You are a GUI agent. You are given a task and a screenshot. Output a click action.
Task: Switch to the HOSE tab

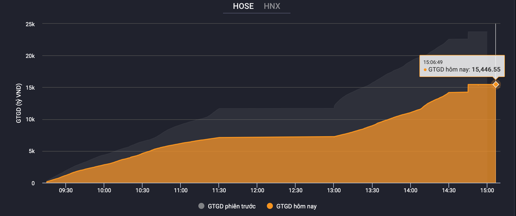tap(243, 6)
